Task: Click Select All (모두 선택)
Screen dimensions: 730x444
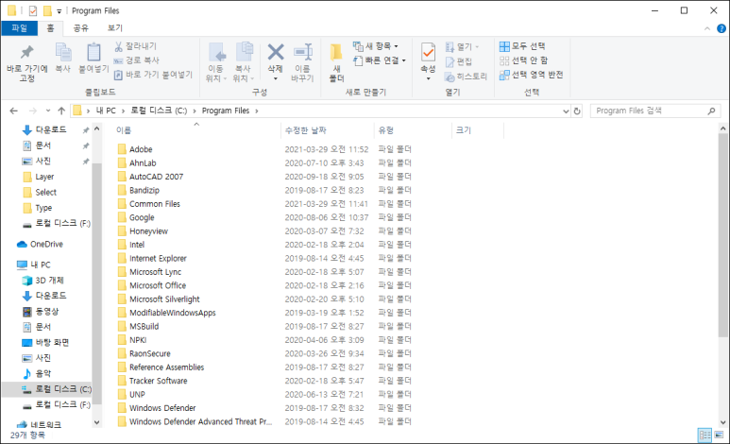Action: [522, 46]
